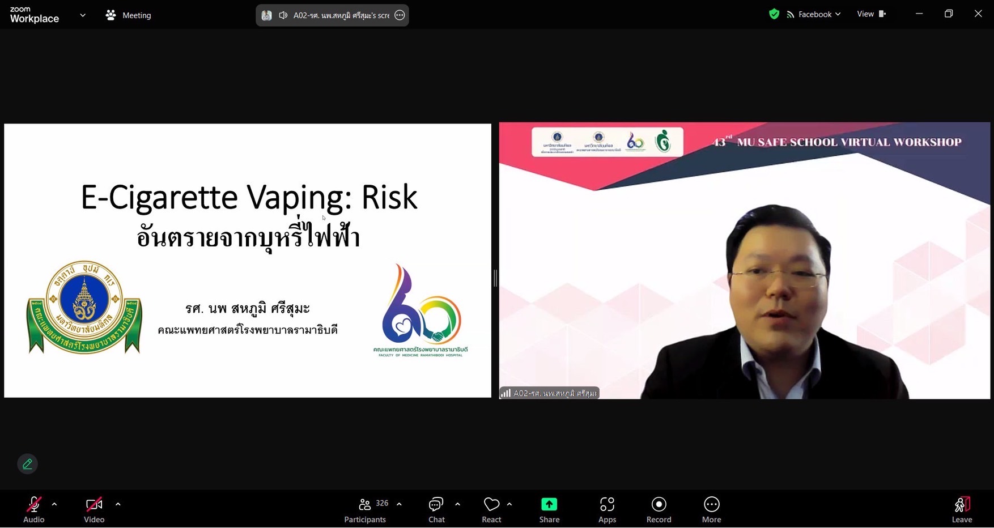Click the green pencil annotate icon
The width and height of the screenshot is (994, 528).
click(27, 464)
